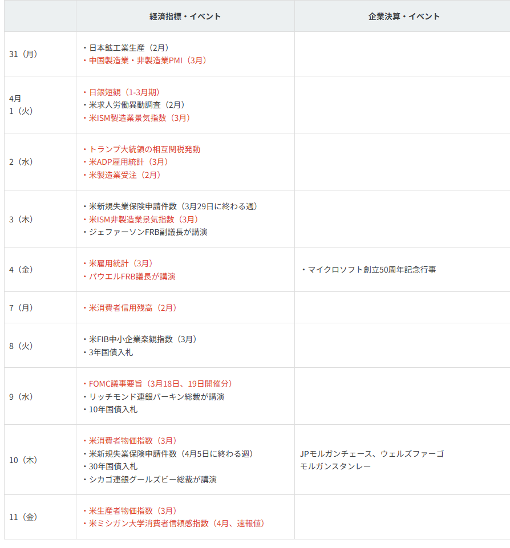Image resolution: width=510 pixels, height=548 pixels.
Task: Click 米ミシガン大学消費者信頼感指数 entry
Action: [176, 523]
